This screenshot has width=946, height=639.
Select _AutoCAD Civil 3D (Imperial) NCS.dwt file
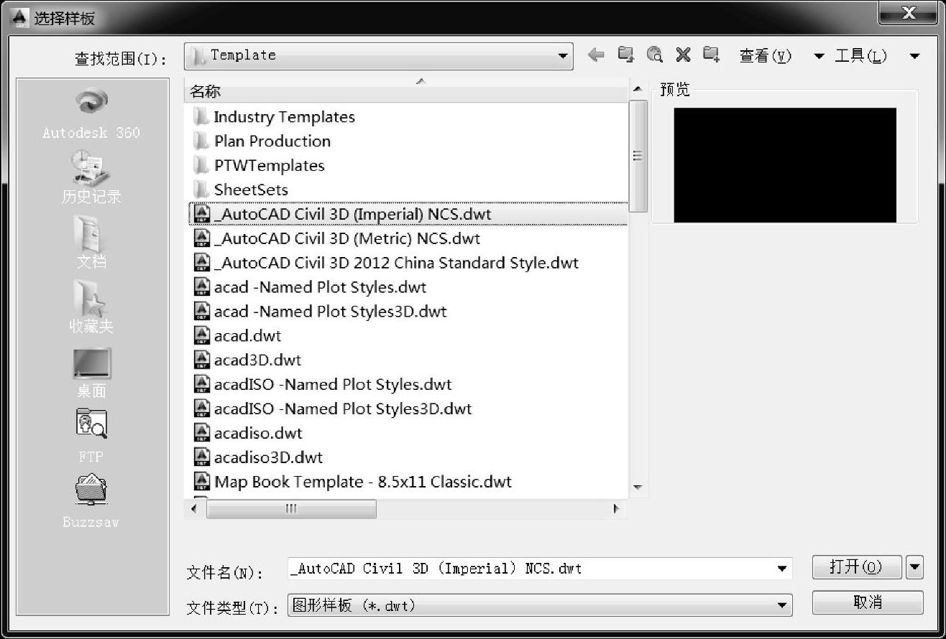[x=408, y=215]
